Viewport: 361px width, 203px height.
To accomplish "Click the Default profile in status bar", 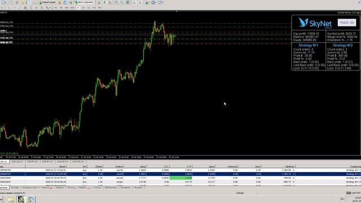I will pyautogui.click(x=240, y=193).
